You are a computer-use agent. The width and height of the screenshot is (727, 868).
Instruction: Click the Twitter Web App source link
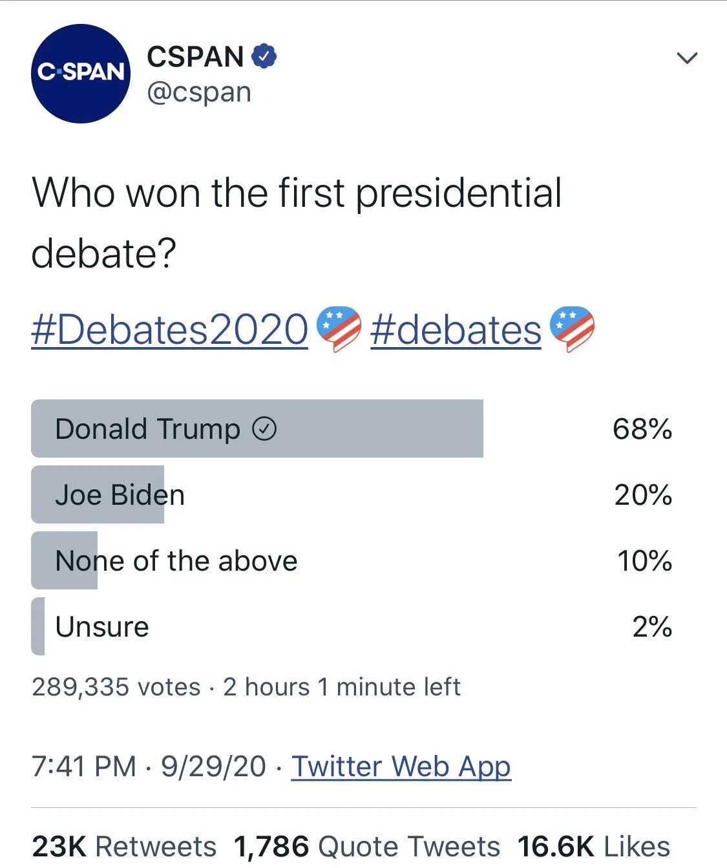point(401,767)
